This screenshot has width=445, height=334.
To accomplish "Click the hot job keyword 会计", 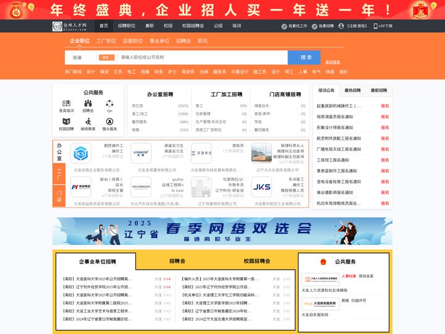I will pos(91,72).
